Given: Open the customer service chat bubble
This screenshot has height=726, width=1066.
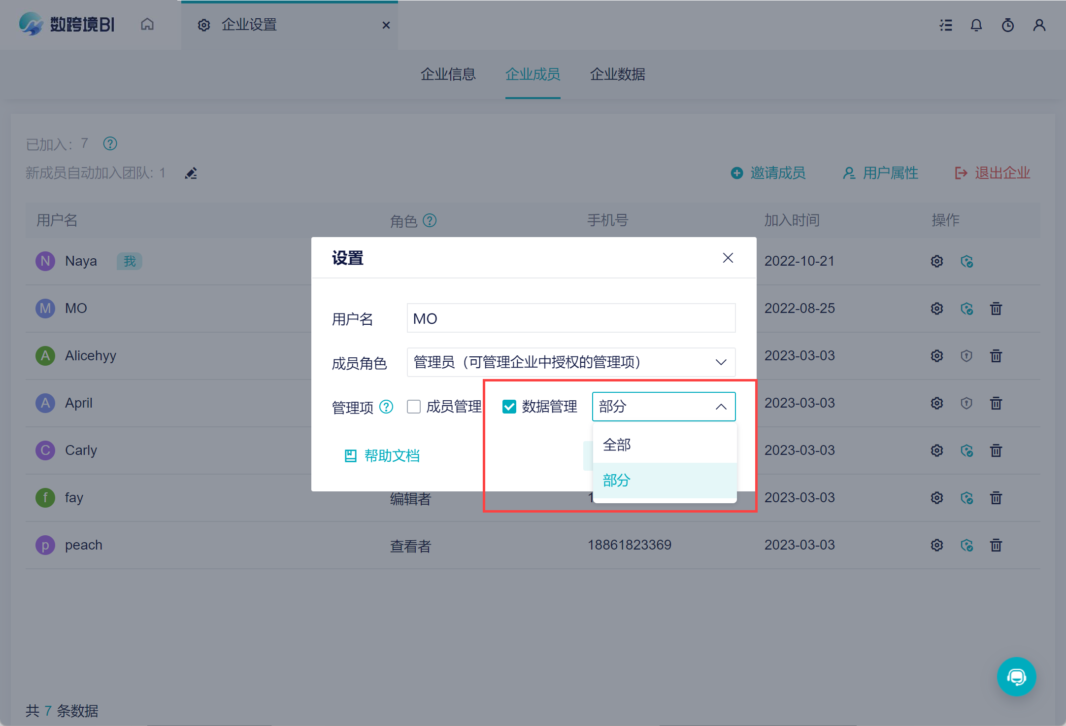Looking at the screenshot, I should pyautogui.click(x=1016, y=676).
